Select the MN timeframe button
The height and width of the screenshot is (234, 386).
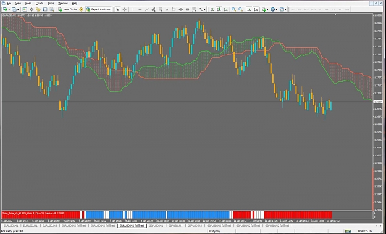tap(347, 9)
